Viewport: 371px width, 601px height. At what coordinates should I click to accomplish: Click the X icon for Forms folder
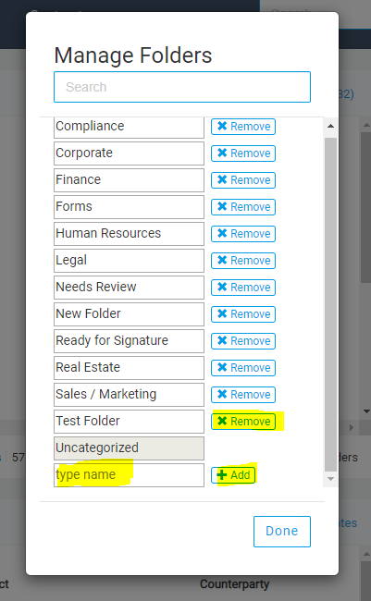[x=222, y=206]
